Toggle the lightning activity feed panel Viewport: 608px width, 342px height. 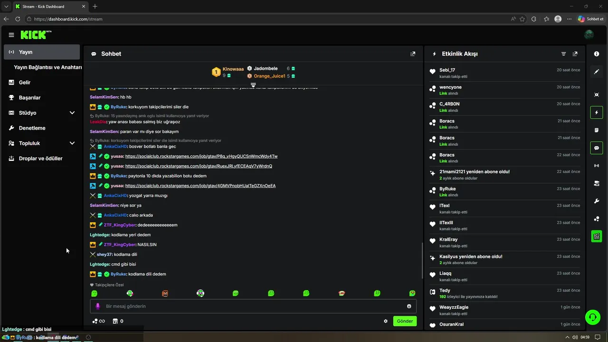click(x=597, y=113)
